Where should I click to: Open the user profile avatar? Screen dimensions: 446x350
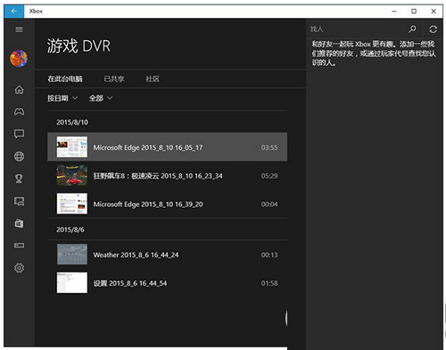[19, 58]
